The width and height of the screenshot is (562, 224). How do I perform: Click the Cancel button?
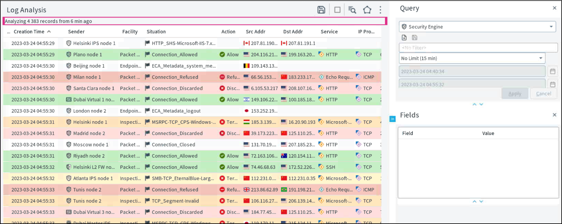pos(544,94)
